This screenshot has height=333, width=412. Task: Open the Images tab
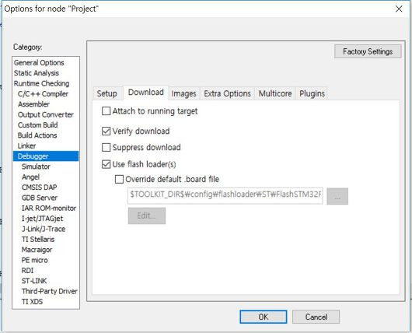coord(183,93)
